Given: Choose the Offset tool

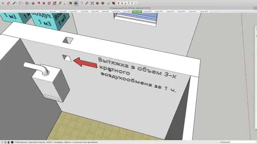Looking at the screenshot, I should click(x=39, y=3).
